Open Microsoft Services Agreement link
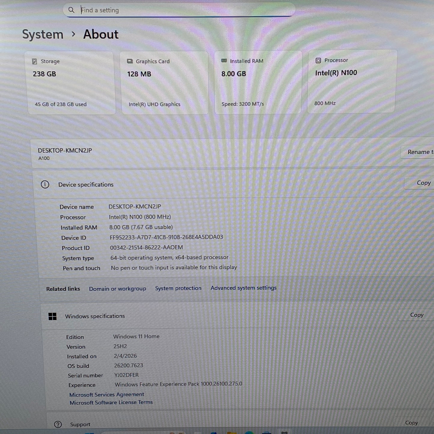Viewport: 434px width, 434px height. (x=107, y=395)
